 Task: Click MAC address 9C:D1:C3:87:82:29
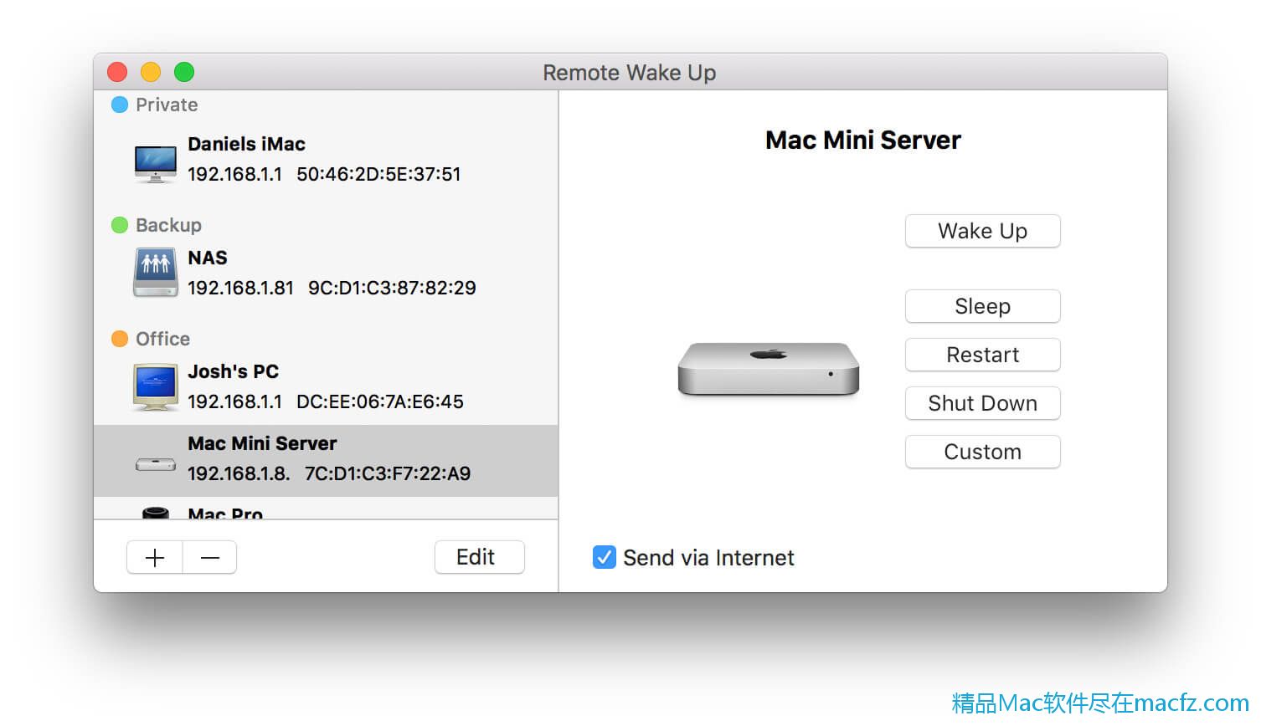(392, 288)
